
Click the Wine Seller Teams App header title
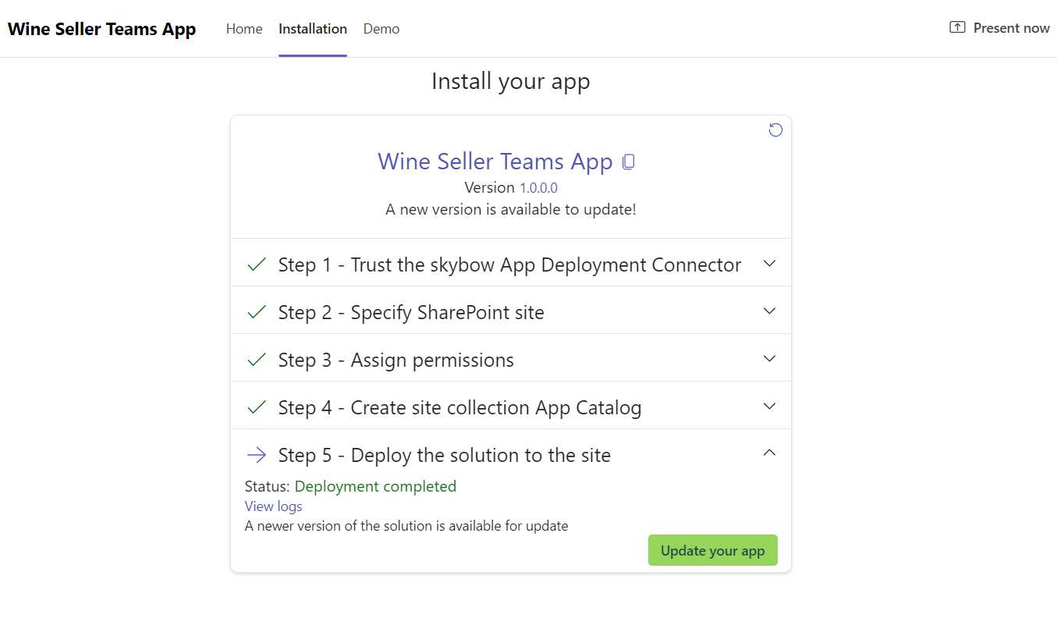(102, 30)
